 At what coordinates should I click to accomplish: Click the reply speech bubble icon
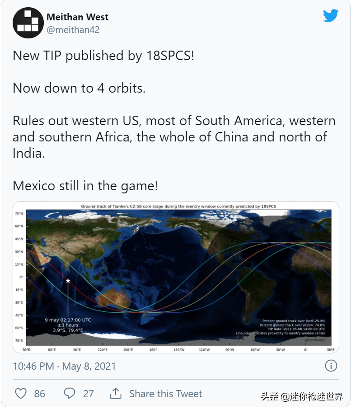pos(70,393)
